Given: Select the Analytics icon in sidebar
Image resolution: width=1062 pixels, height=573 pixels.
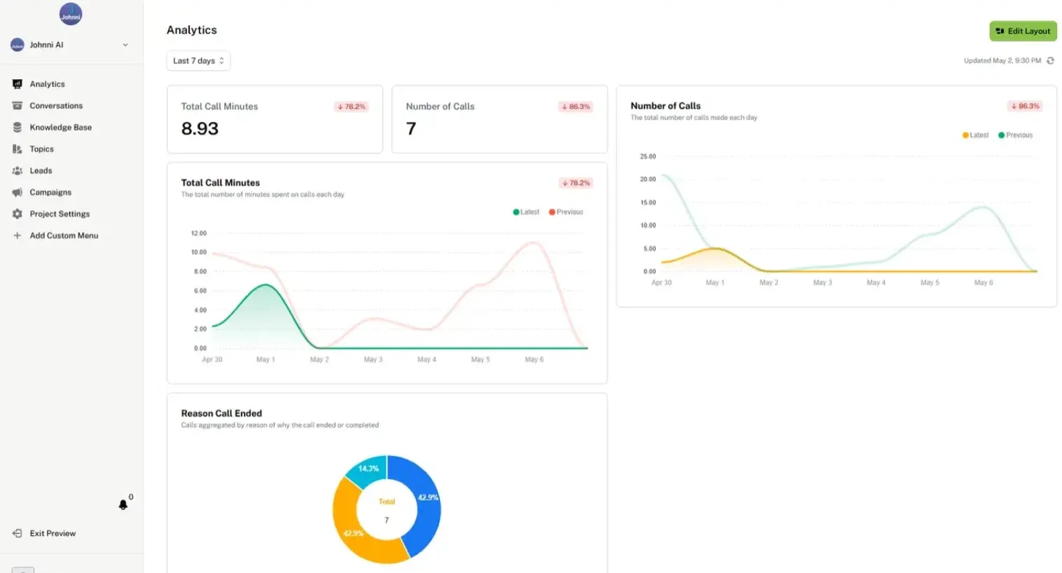Looking at the screenshot, I should (17, 83).
